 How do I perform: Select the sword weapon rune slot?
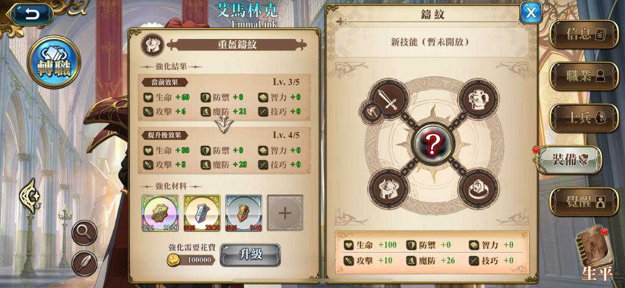tap(389, 99)
